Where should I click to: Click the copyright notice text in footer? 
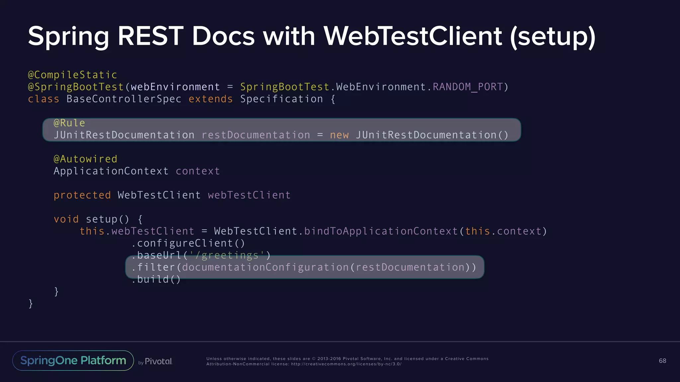(x=347, y=359)
